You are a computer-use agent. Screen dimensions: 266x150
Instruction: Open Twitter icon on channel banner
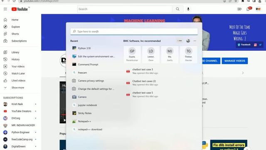point(261,45)
